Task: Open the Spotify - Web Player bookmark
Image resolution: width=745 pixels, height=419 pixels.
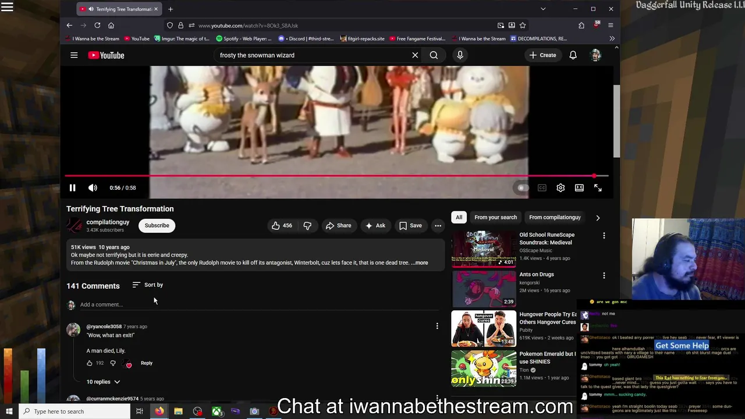Action: 243,38
